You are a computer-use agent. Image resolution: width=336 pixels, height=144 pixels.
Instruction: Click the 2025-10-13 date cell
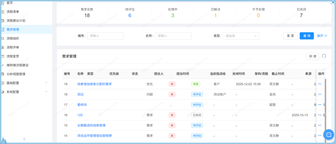click(300, 115)
